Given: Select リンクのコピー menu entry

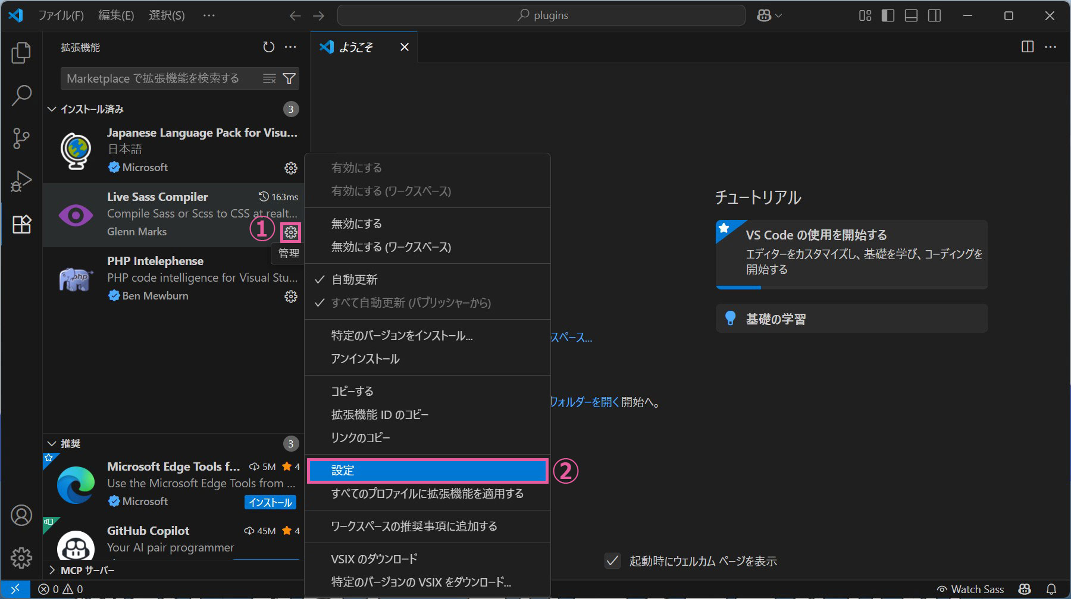Looking at the screenshot, I should pos(427,438).
